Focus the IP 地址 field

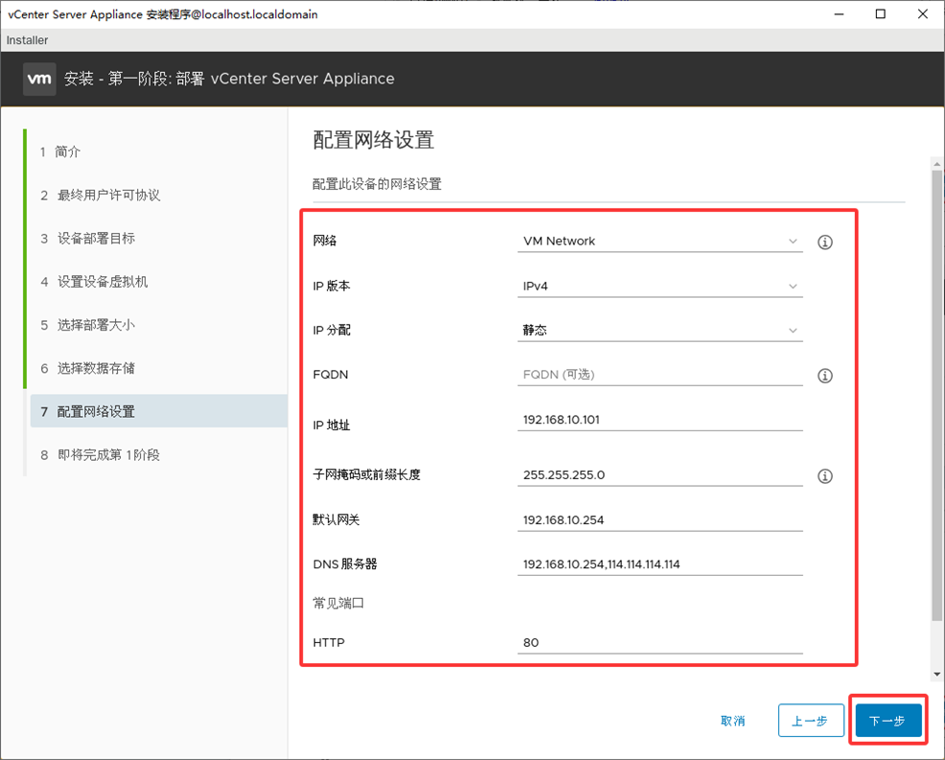659,420
